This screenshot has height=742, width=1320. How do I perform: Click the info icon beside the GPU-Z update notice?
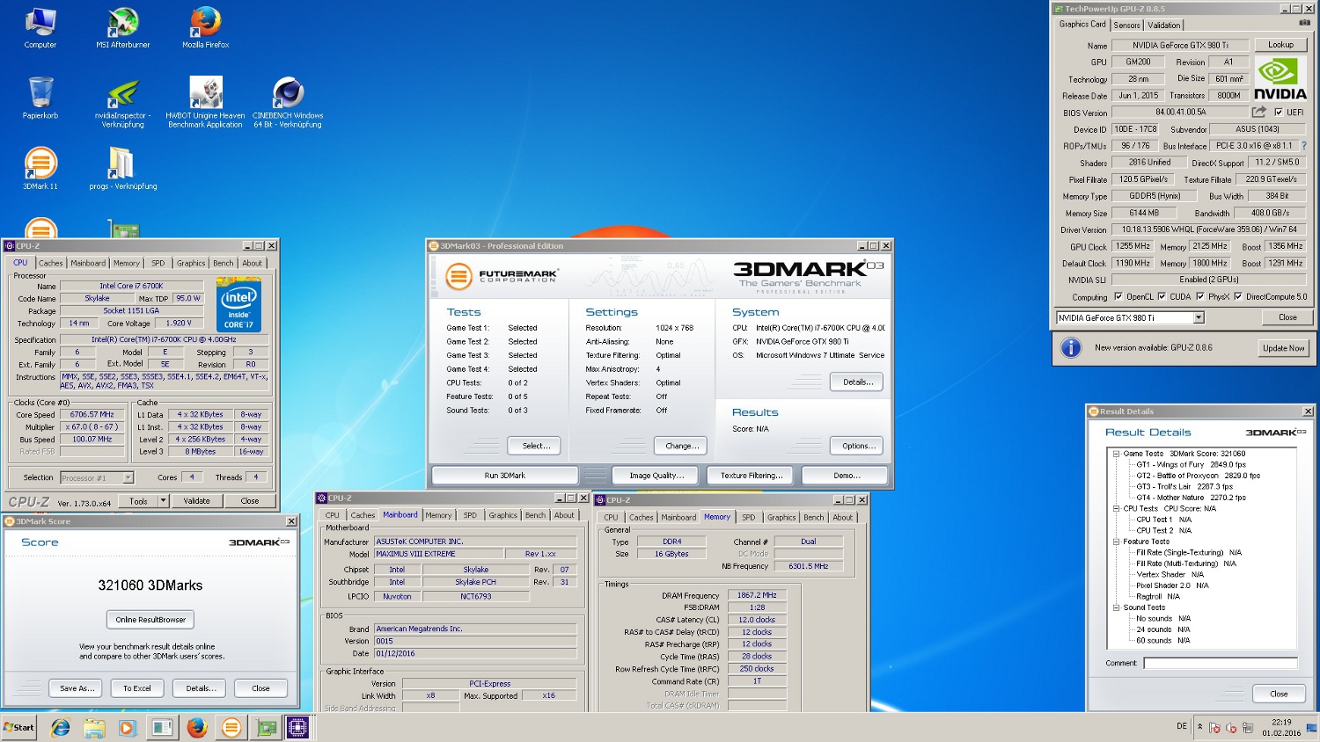1071,347
